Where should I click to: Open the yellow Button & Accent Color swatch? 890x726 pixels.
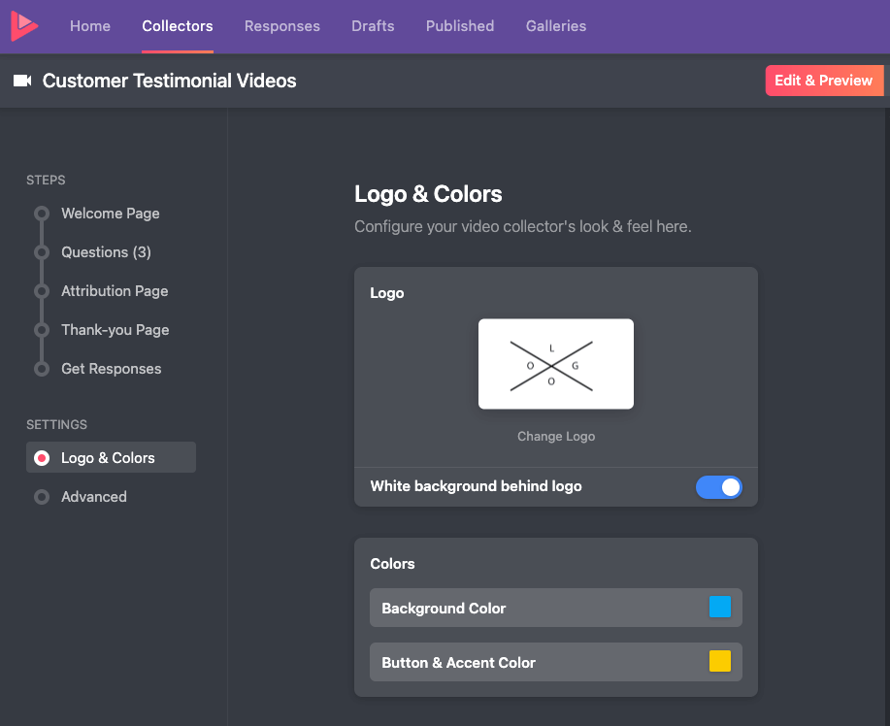click(719, 662)
